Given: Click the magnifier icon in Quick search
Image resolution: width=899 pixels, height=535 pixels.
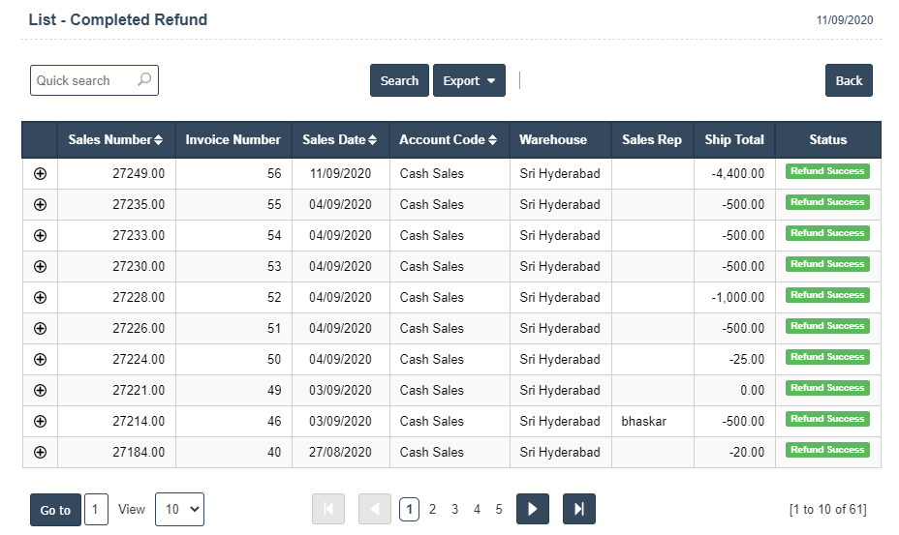Looking at the screenshot, I should (144, 80).
